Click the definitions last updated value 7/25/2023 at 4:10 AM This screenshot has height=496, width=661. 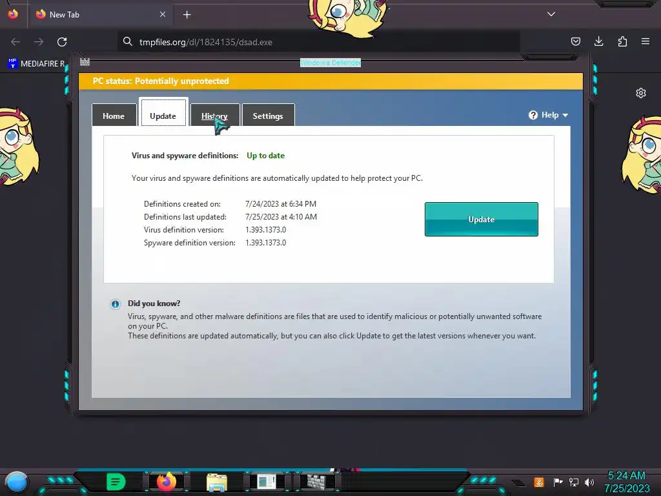tap(281, 217)
